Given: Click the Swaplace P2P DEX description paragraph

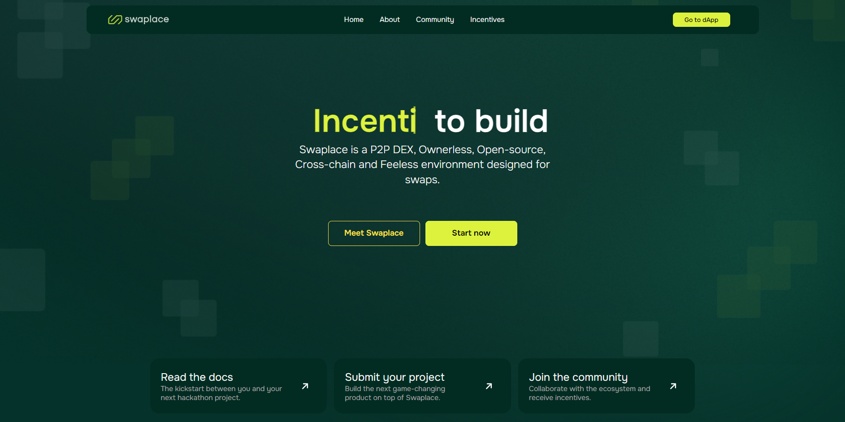Looking at the screenshot, I should click(x=422, y=164).
